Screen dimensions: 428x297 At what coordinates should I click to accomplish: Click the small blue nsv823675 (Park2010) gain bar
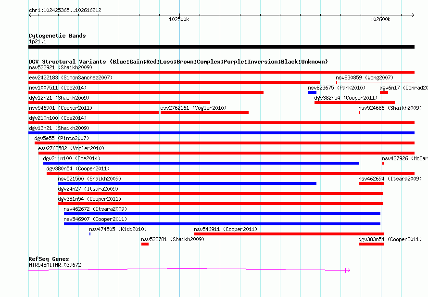tap(312, 92)
